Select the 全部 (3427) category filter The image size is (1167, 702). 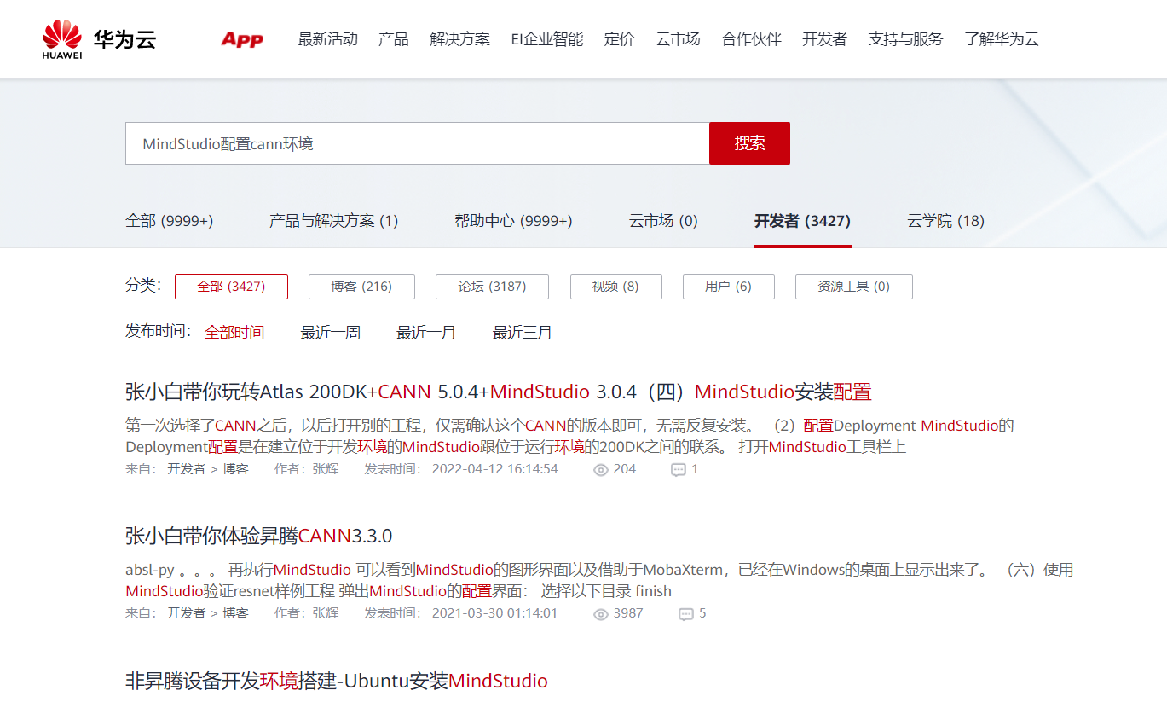[231, 287]
